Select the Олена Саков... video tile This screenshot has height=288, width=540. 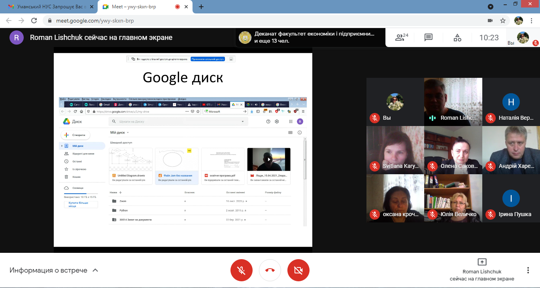click(x=453, y=150)
